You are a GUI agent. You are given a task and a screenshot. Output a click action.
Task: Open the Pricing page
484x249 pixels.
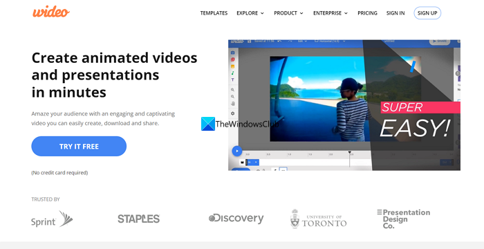click(x=367, y=13)
